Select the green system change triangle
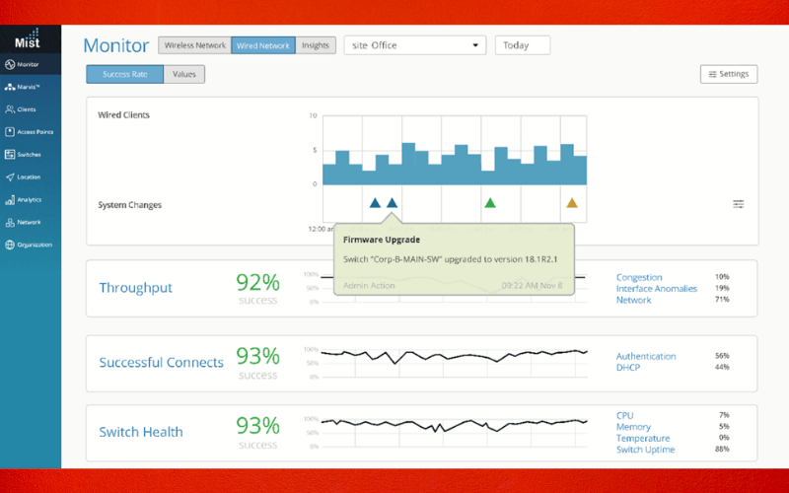 490,203
